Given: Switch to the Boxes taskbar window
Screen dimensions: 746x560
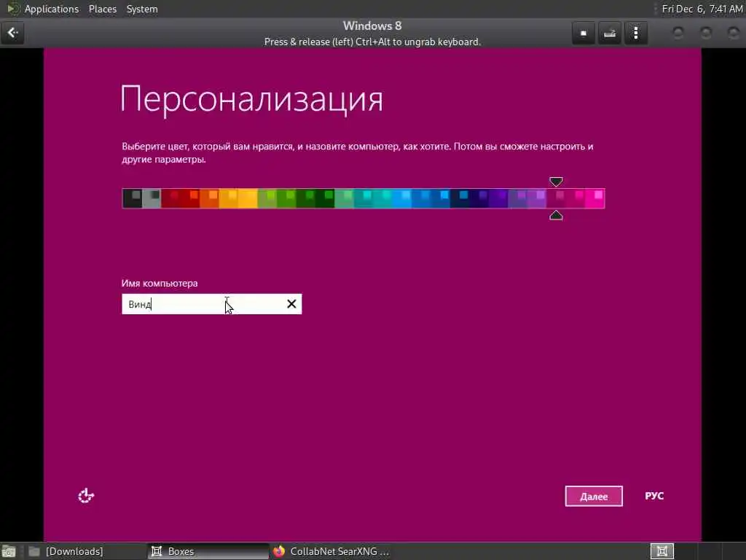Looking at the screenshot, I should 208,551.
